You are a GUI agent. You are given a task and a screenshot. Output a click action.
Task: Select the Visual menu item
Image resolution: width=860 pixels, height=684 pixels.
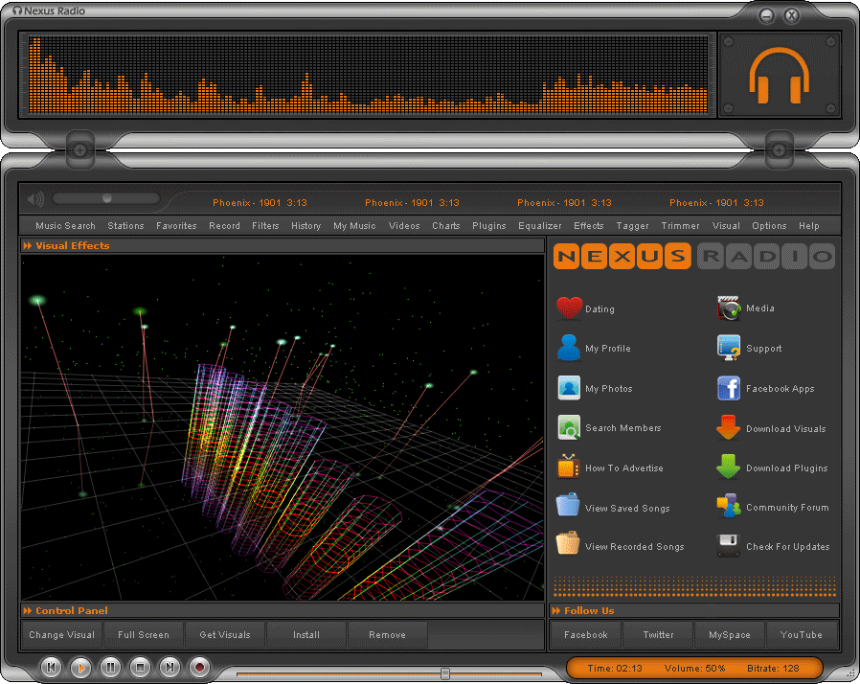click(x=726, y=225)
